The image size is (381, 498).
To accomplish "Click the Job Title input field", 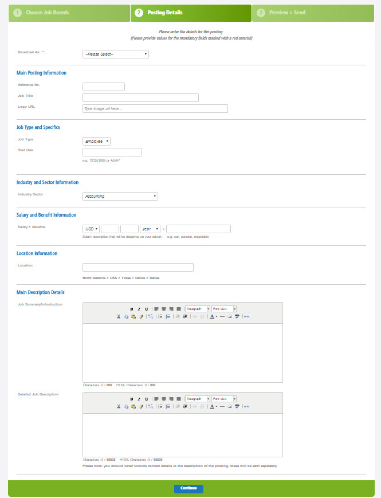I will [140, 98].
